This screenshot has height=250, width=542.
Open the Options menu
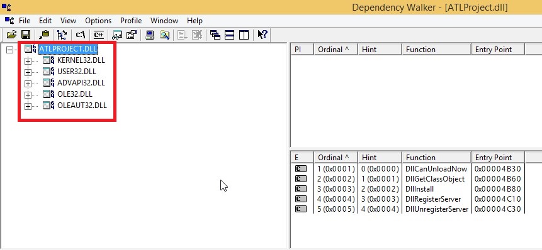[98, 21]
